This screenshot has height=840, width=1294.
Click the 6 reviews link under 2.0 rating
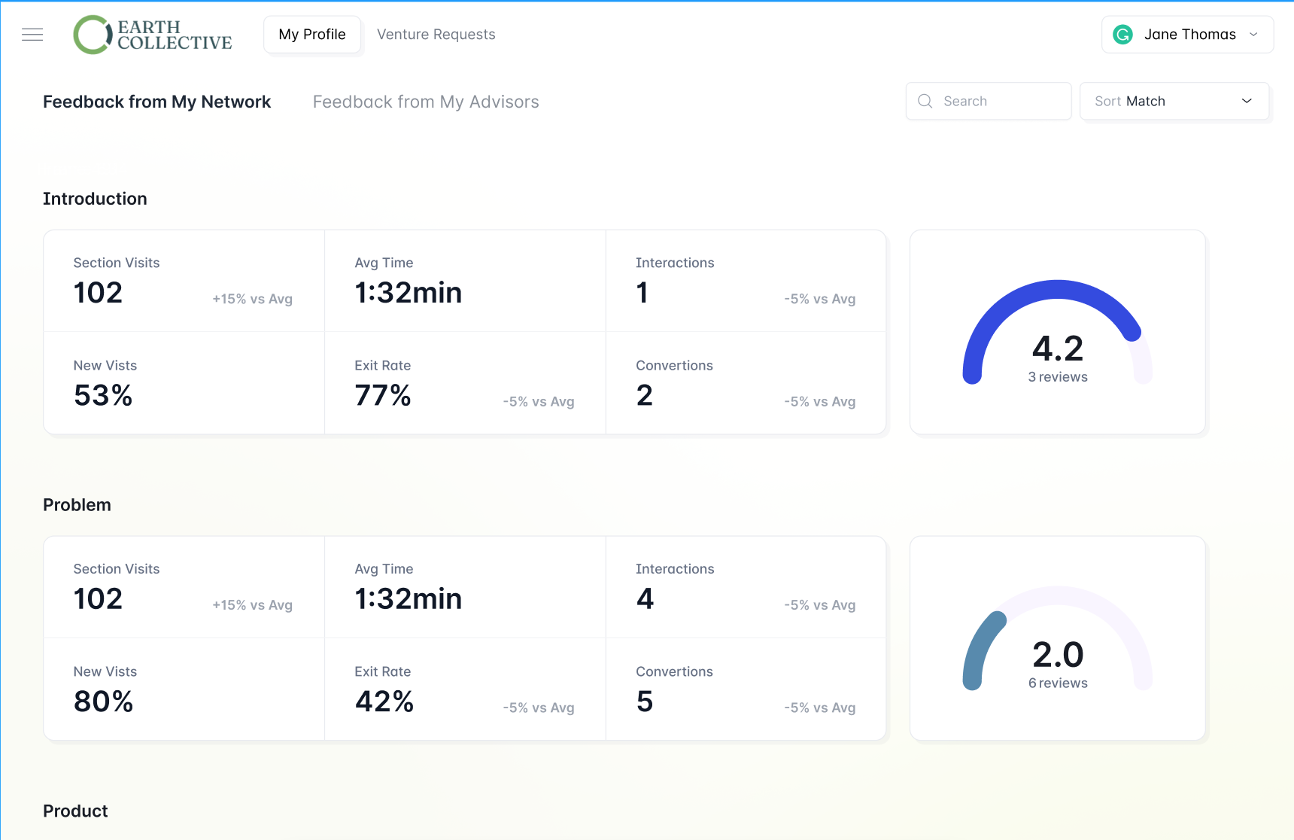tap(1058, 683)
